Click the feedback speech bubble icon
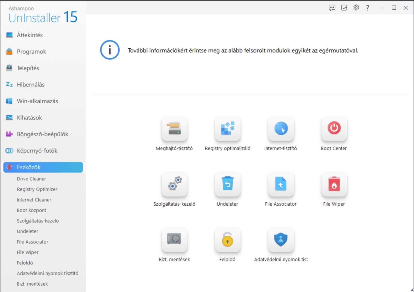Viewport: 414px width, 292px height. point(332,8)
